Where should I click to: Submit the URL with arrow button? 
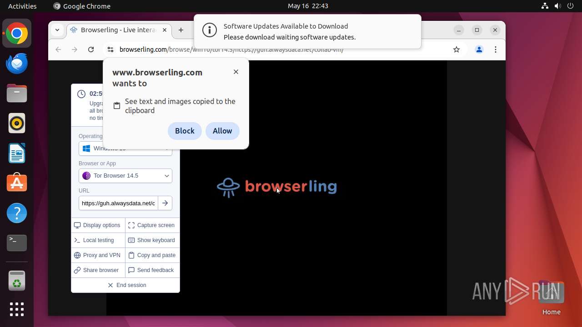165,203
